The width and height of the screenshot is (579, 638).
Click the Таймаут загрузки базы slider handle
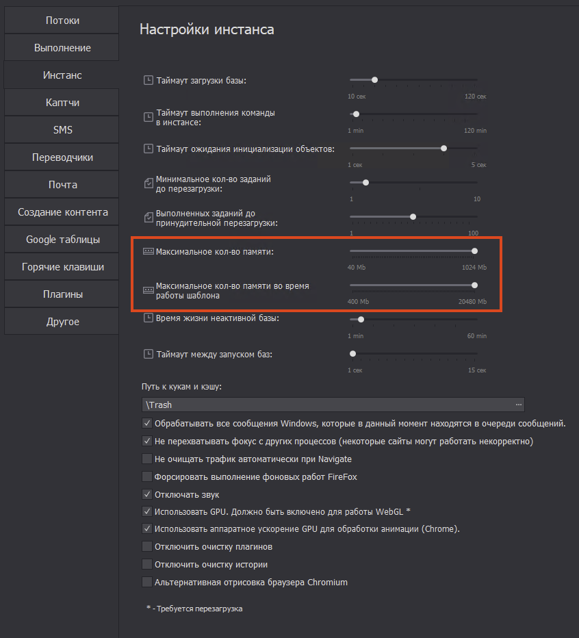[374, 80]
